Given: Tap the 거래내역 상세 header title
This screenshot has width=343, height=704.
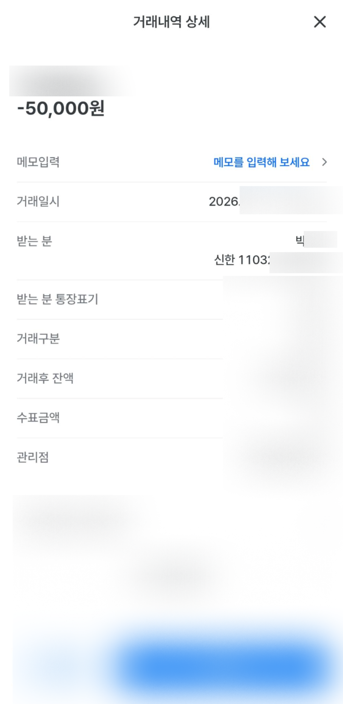Looking at the screenshot, I should pos(171,22).
